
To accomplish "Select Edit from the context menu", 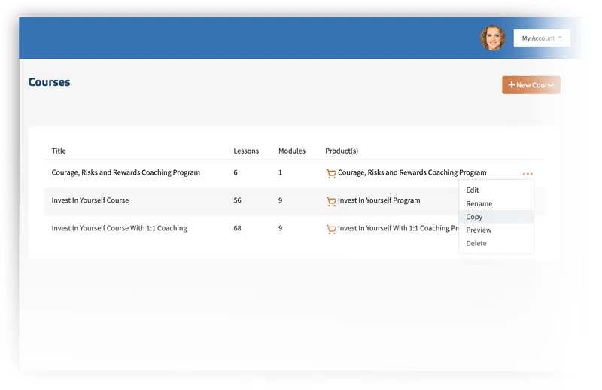I will coord(473,190).
